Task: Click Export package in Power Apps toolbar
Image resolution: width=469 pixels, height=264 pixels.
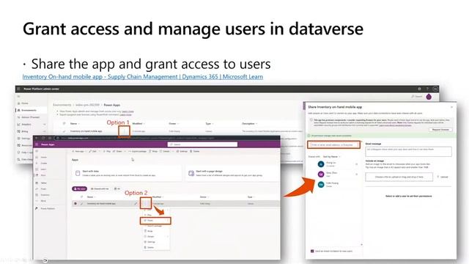Action: pos(137,152)
